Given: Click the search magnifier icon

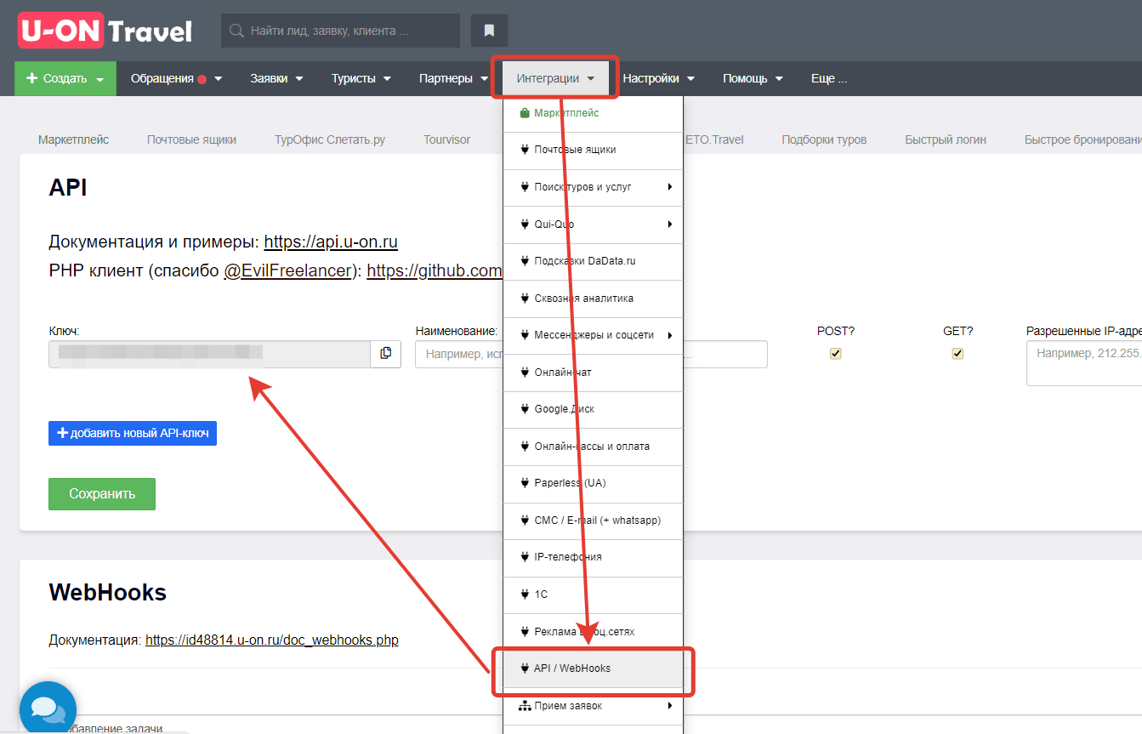Looking at the screenshot, I should (x=237, y=31).
